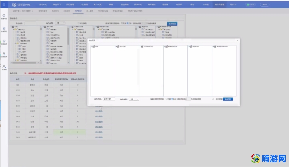Select 关闭 radio in the add-role form

click(128, 23)
